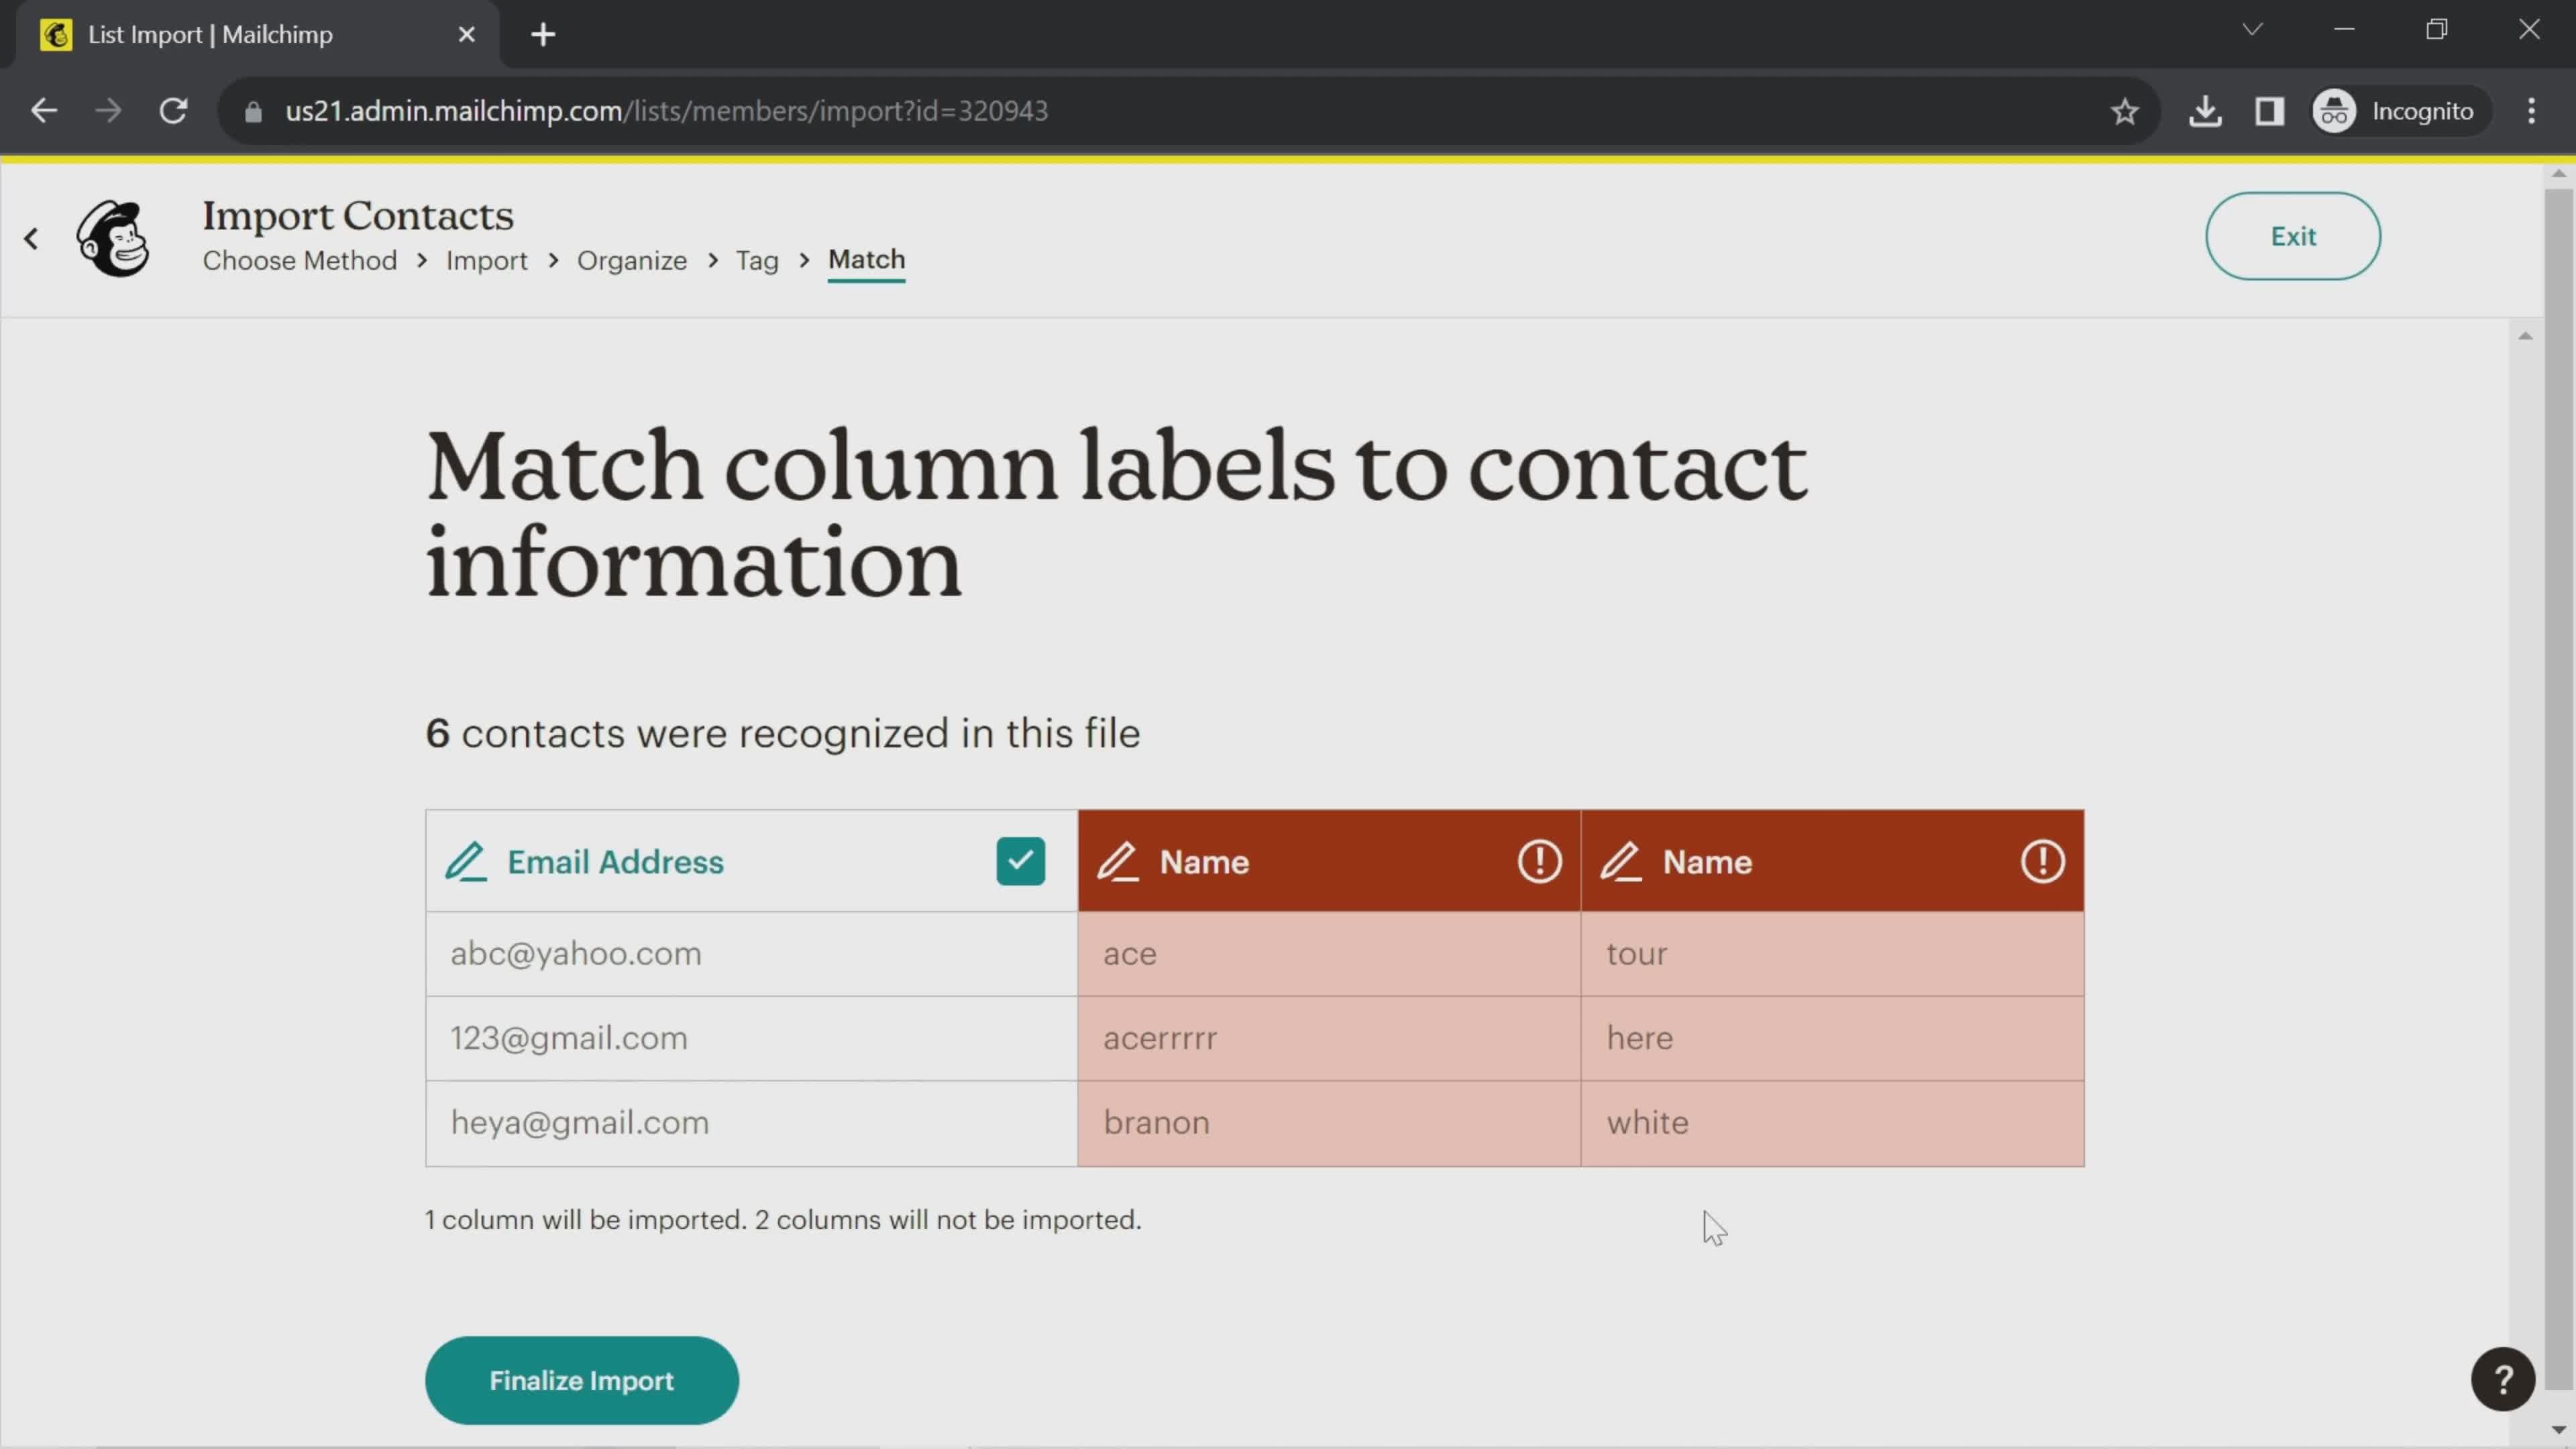Viewport: 2576px width, 1449px height.
Task: Click the browser address bar
Action: (669, 110)
